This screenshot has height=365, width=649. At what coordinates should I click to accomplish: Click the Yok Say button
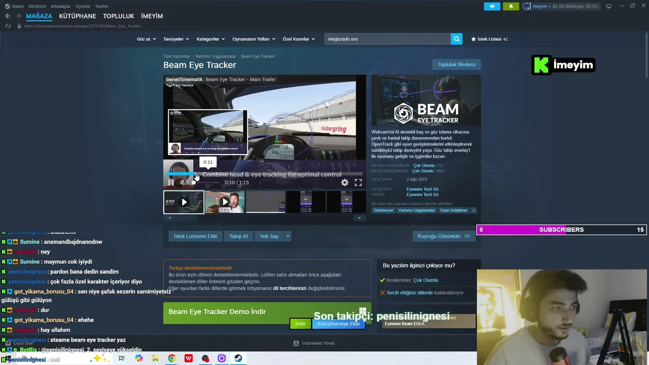[x=269, y=236]
